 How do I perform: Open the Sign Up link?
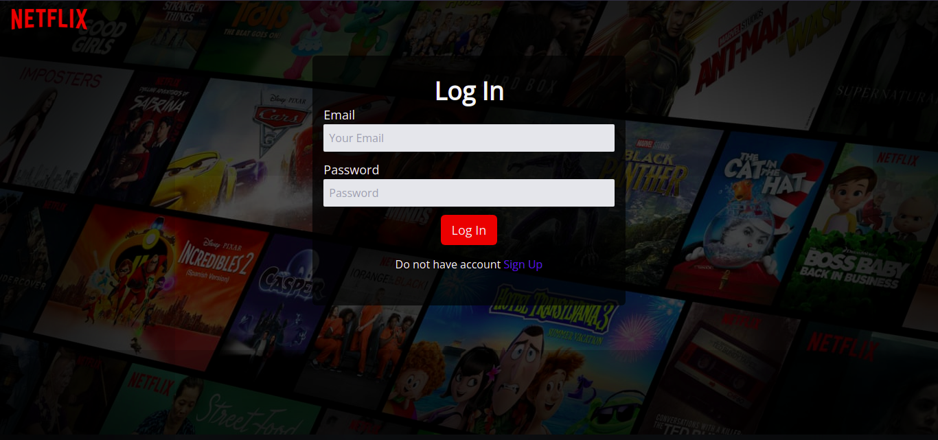click(523, 264)
